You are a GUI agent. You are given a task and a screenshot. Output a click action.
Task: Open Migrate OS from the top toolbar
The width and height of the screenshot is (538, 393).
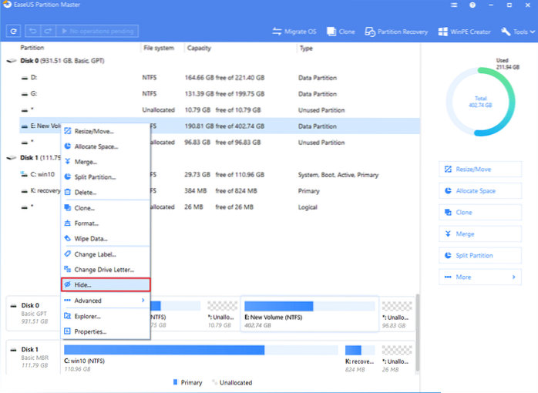pyautogui.click(x=294, y=32)
